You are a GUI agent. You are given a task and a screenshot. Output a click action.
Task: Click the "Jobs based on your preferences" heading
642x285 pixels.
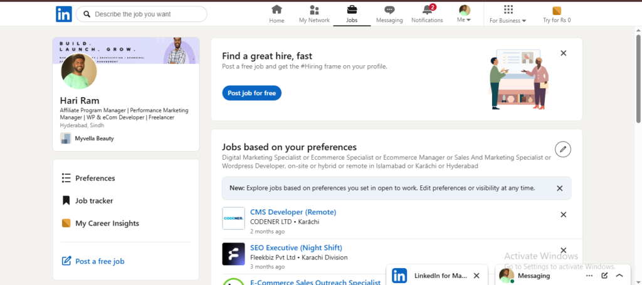click(x=290, y=147)
